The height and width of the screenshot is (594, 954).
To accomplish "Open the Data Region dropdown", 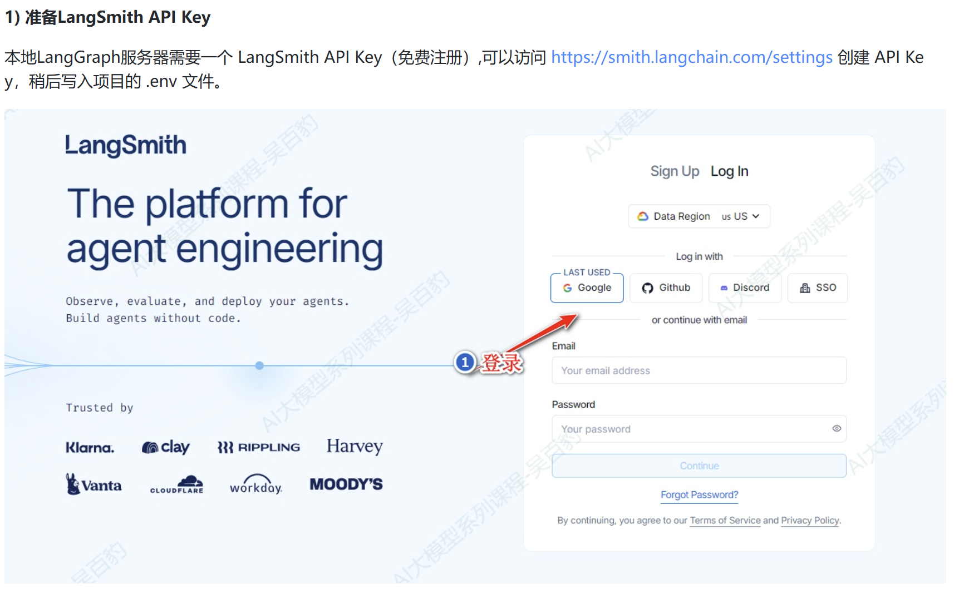I will (699, 216).
